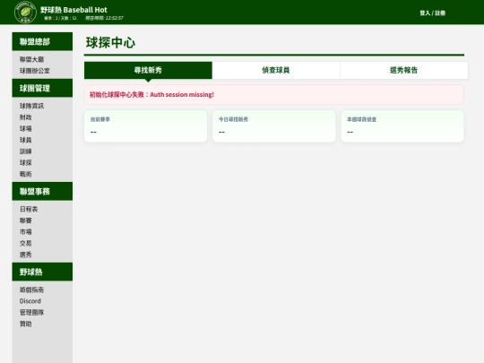This screenshot has width=484, height=363.
Task: Go to 球隊資訊 sidebar link
Action: [x=31, y=106]
